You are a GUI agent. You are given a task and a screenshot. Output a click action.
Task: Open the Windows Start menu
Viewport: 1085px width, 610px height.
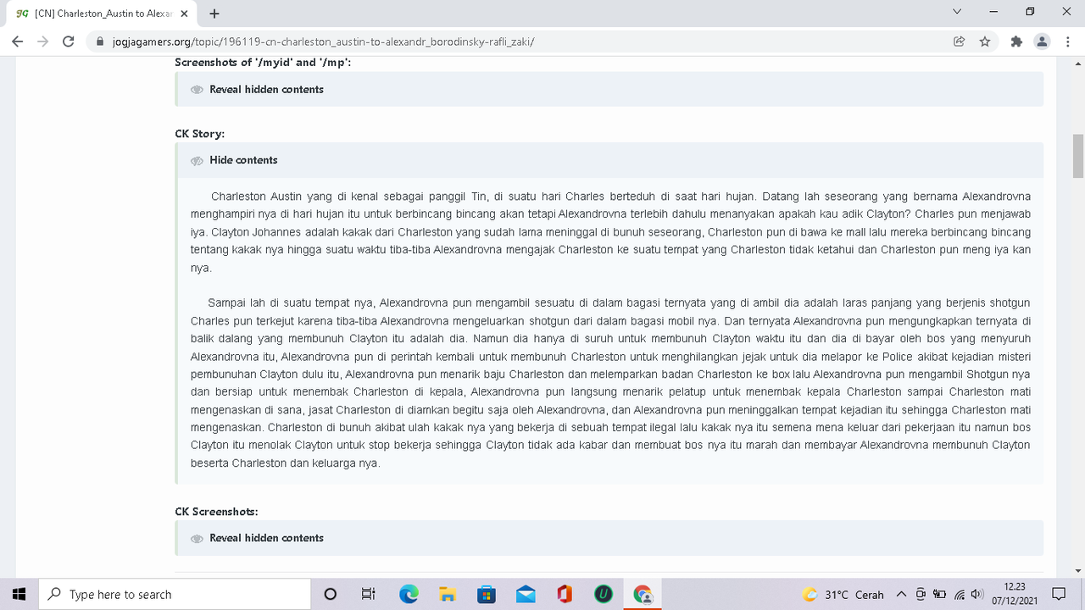pos(19,594)
